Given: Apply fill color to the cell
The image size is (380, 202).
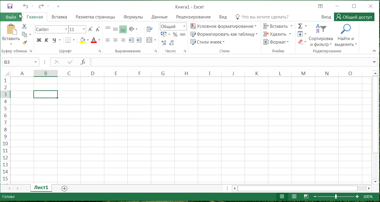Looking at the screenshot, I should [82, 40].
